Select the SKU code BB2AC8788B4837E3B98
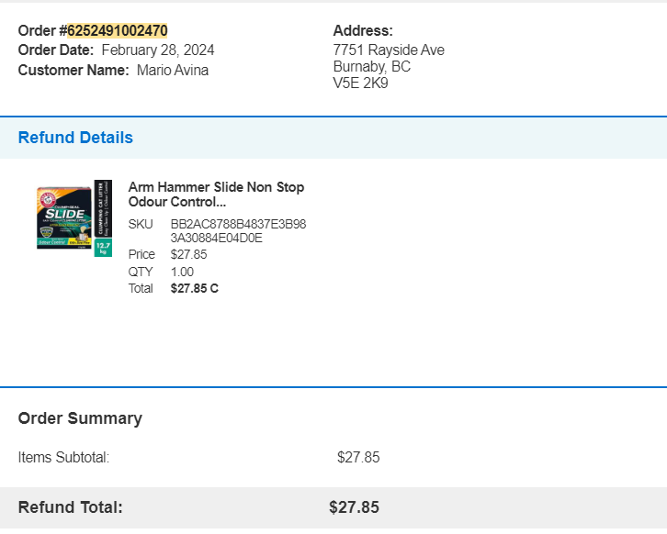667x534 pixels. tap(238, 224)
